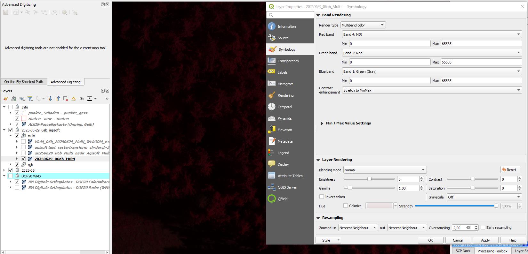Switch to On-the-Fly Shortest Path tab
This screenshot has width=528, height=254.
click(24, 82)
